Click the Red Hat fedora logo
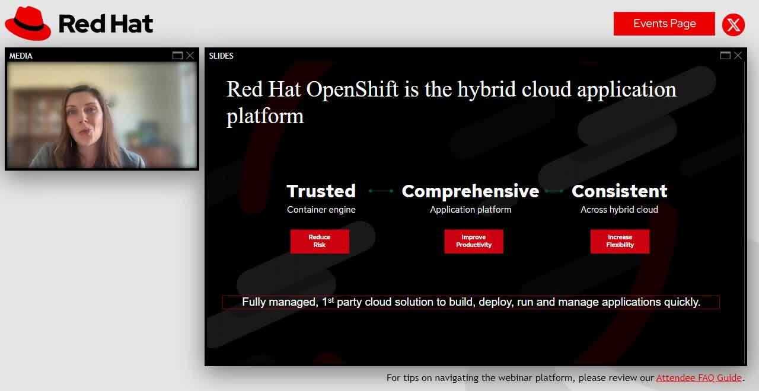This screenshot has width=759, height=391. [x=28, y=24]
